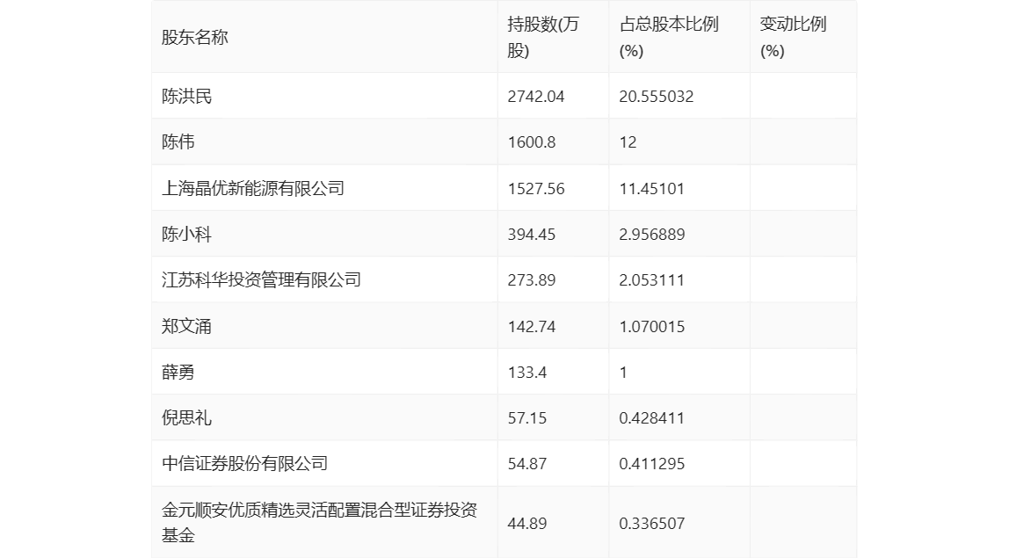Image resolution: width=1009 pixels, height=558 pixels.
Task: Select the value 142.74
Action: [532, 326]
